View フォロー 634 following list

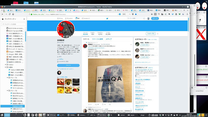click(93, 33)
